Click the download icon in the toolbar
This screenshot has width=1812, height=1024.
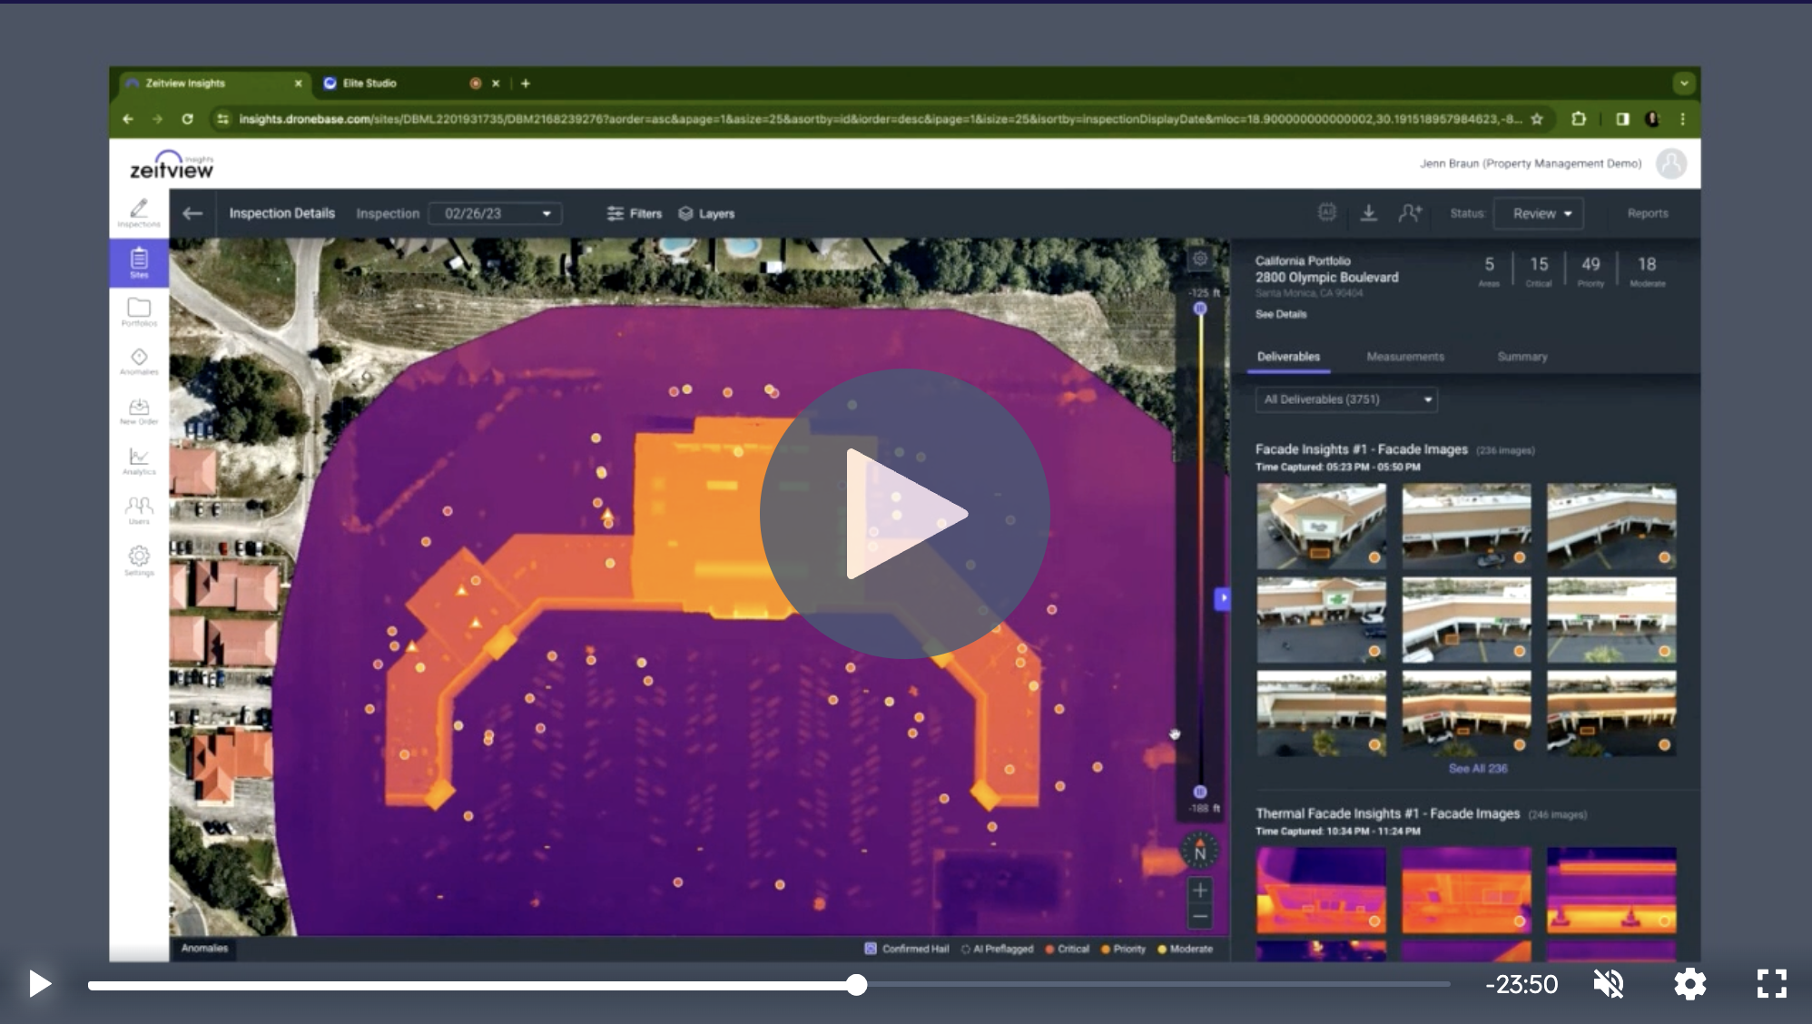(x=1368, y=213)
